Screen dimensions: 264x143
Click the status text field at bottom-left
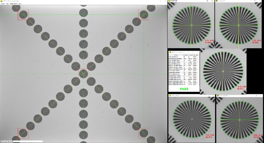[22, 141]
